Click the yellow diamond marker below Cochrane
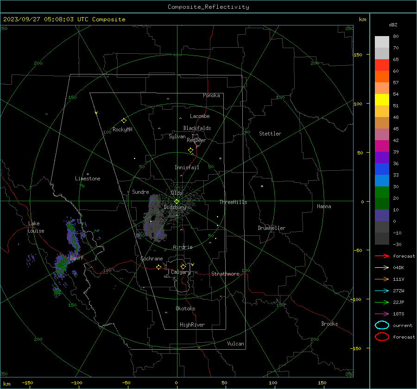417x389 pixels. (158, 267)
